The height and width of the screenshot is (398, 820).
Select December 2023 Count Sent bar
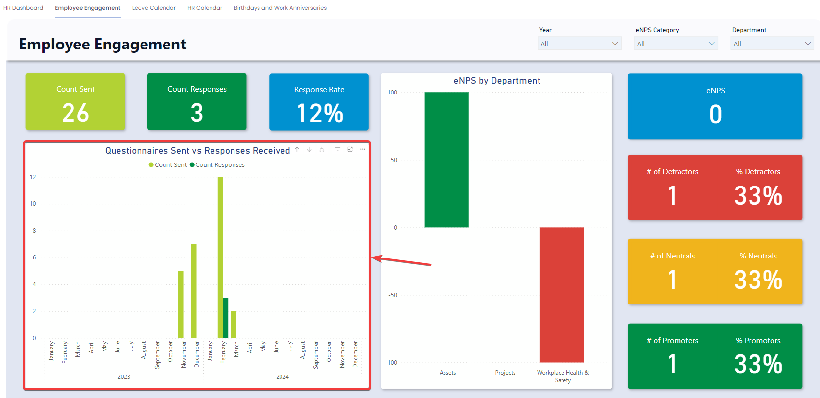pyautogui.click(x=194, y=291)
